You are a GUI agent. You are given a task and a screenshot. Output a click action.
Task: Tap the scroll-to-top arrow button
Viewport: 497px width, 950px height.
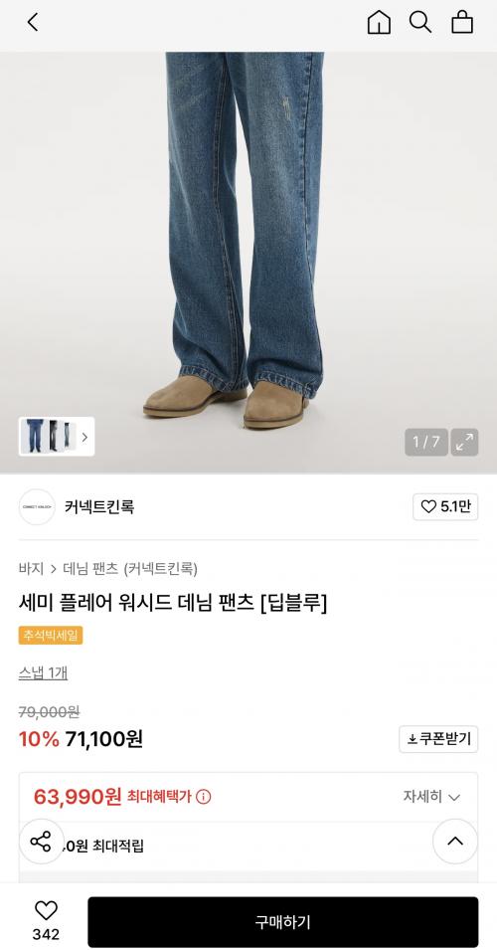pos(455,842)
